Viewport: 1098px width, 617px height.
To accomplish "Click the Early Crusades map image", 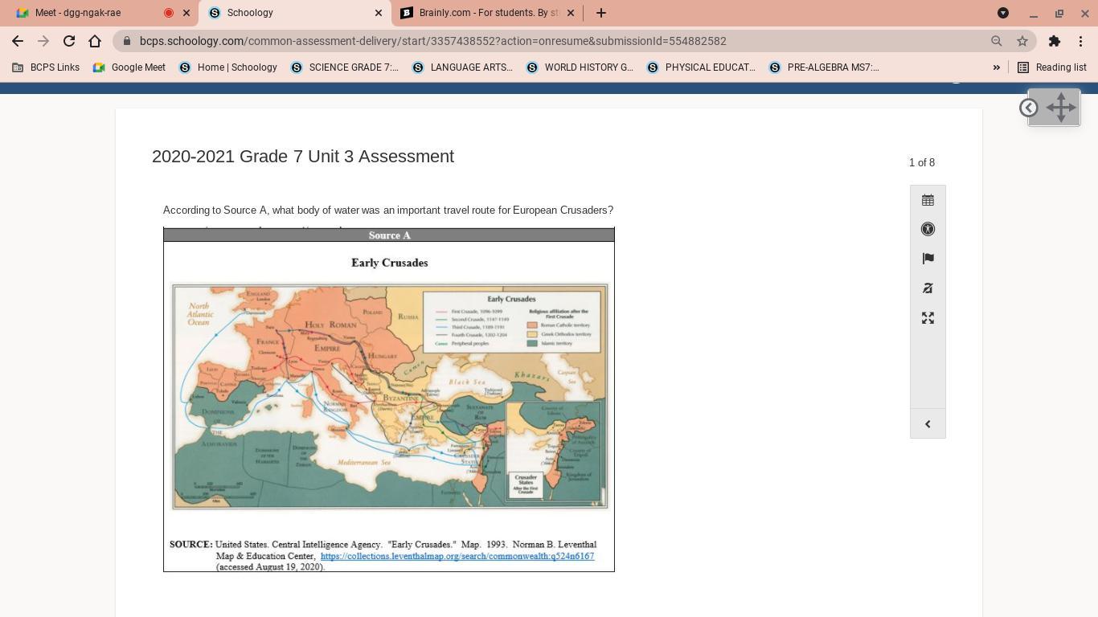I will click(x=390, y=396).
